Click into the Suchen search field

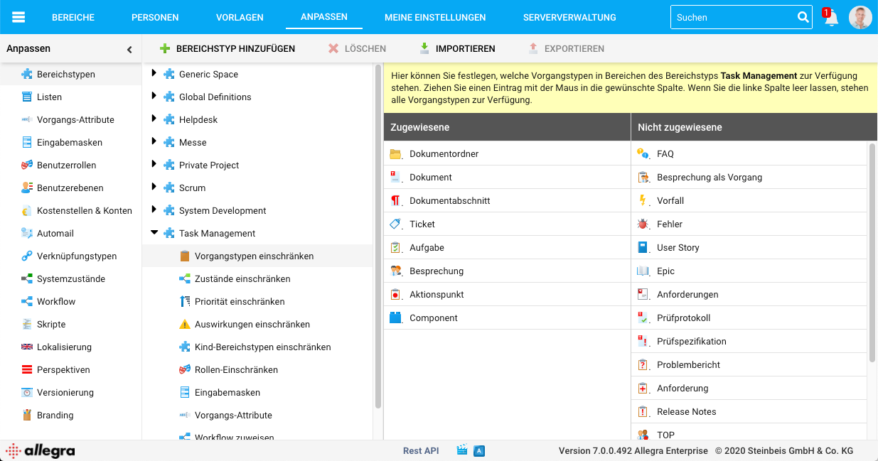[x=732, y=17]
